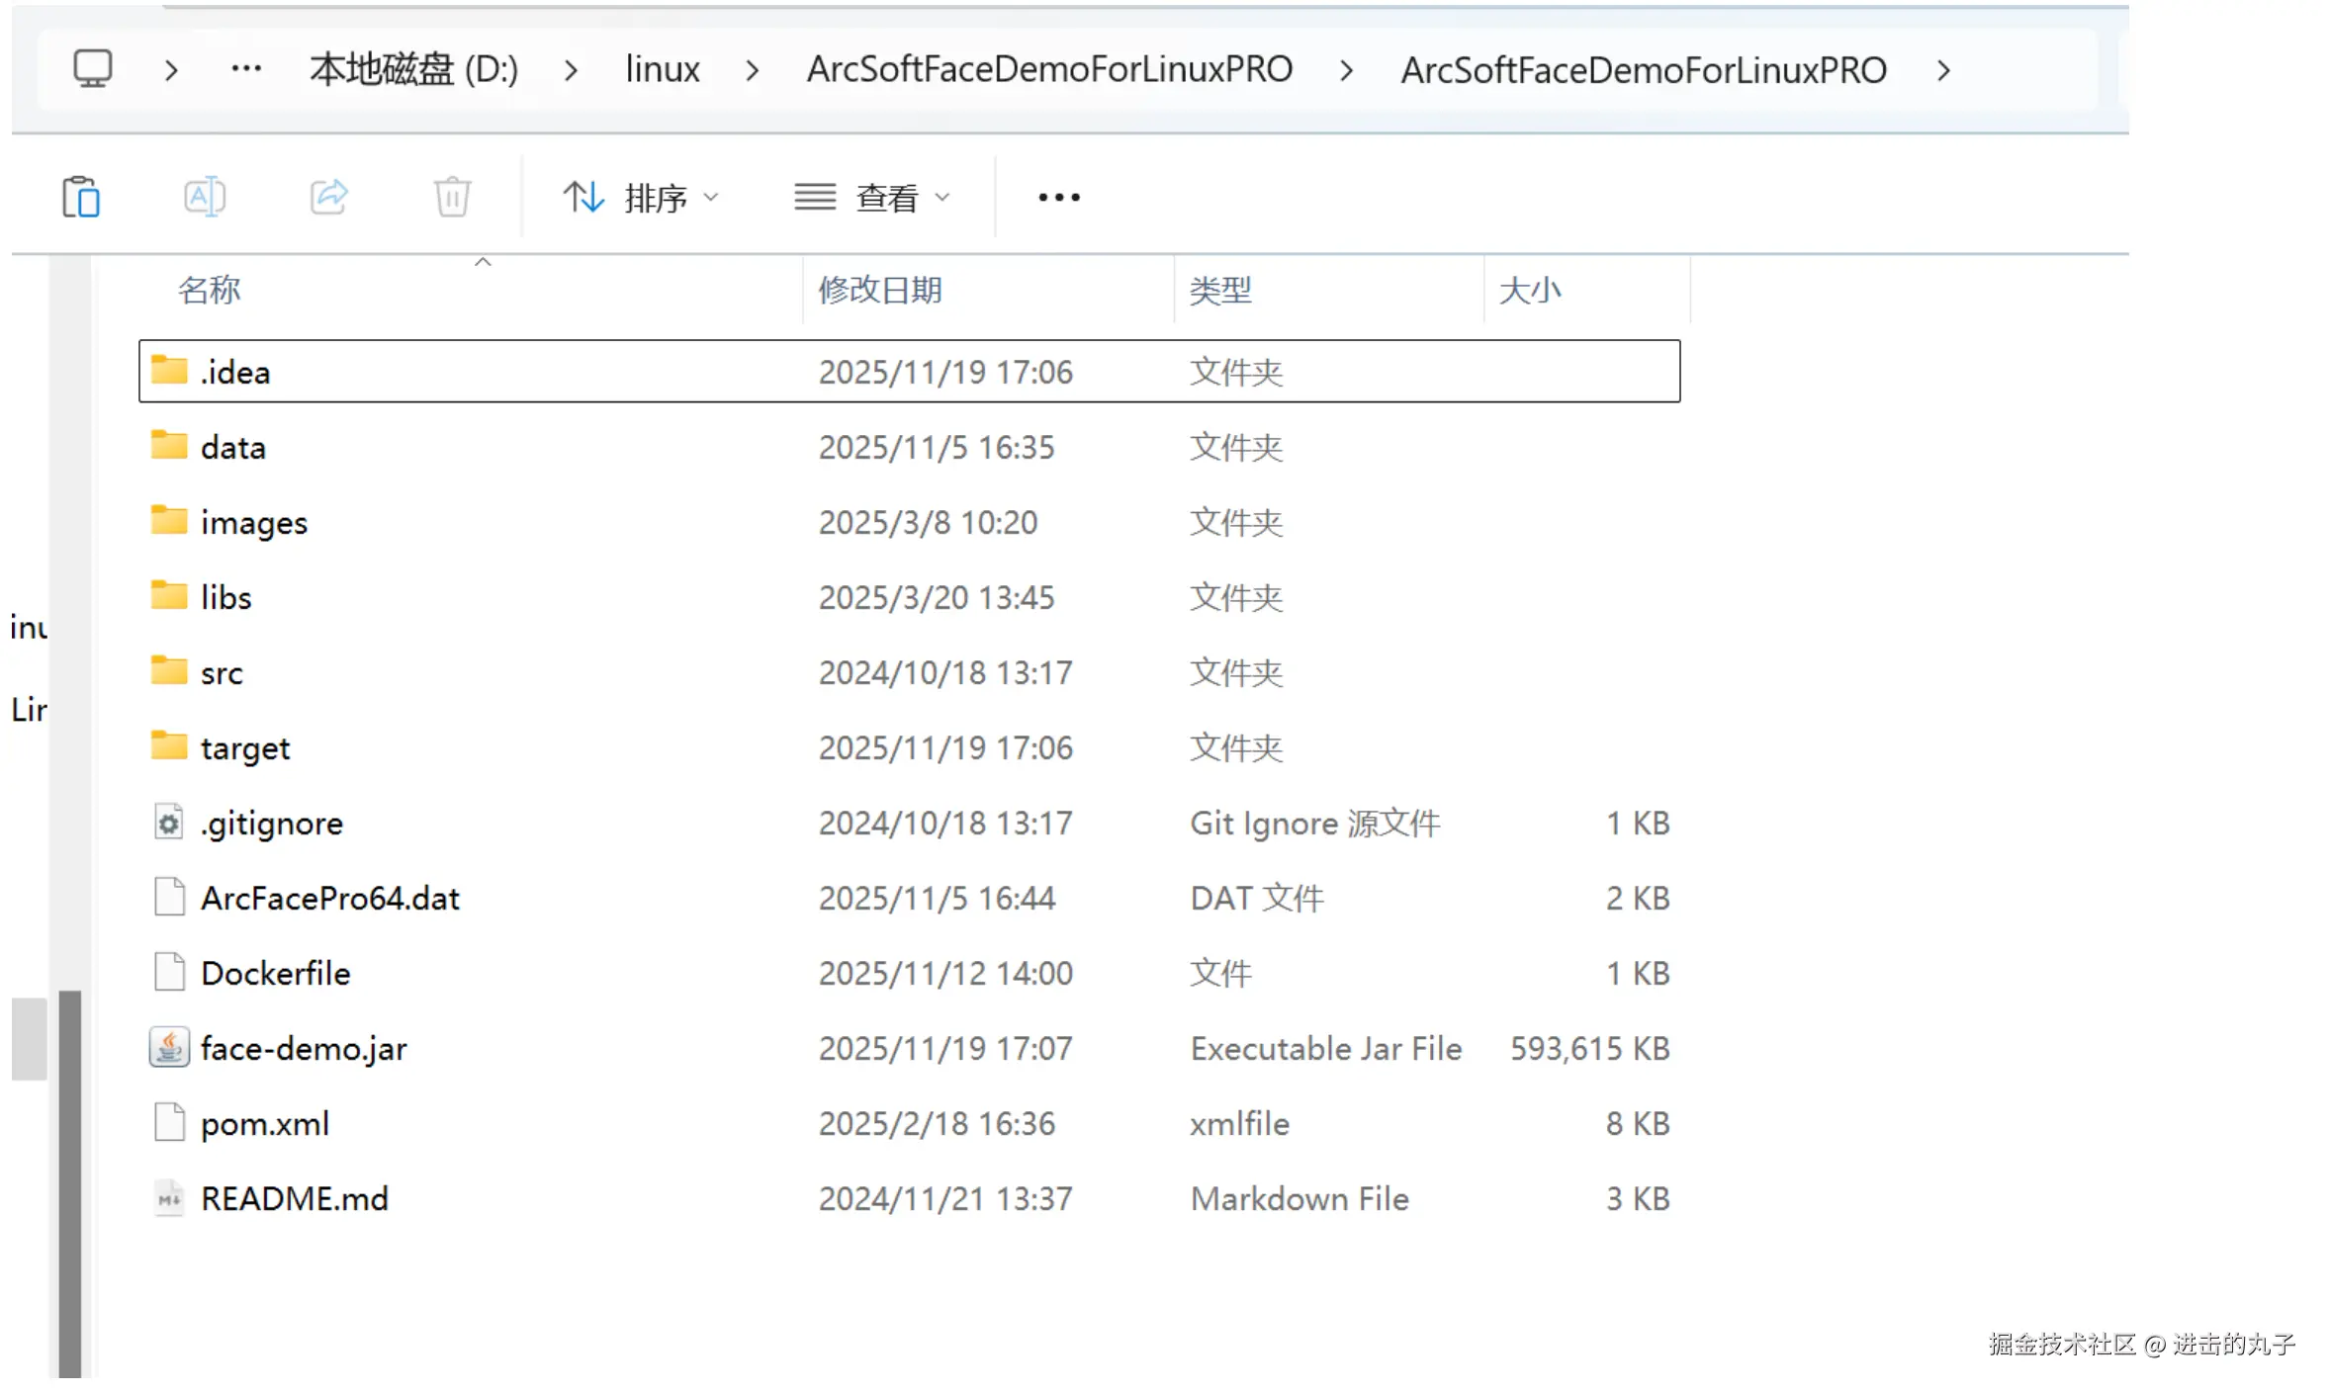This screenshot has height=1392, width=2330.
Task: Open the toolbar more options ellipsis
Action: tap(1059, 198)
